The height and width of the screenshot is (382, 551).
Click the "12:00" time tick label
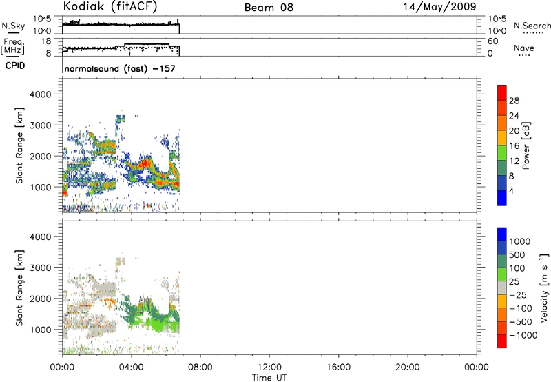[269, 368]
